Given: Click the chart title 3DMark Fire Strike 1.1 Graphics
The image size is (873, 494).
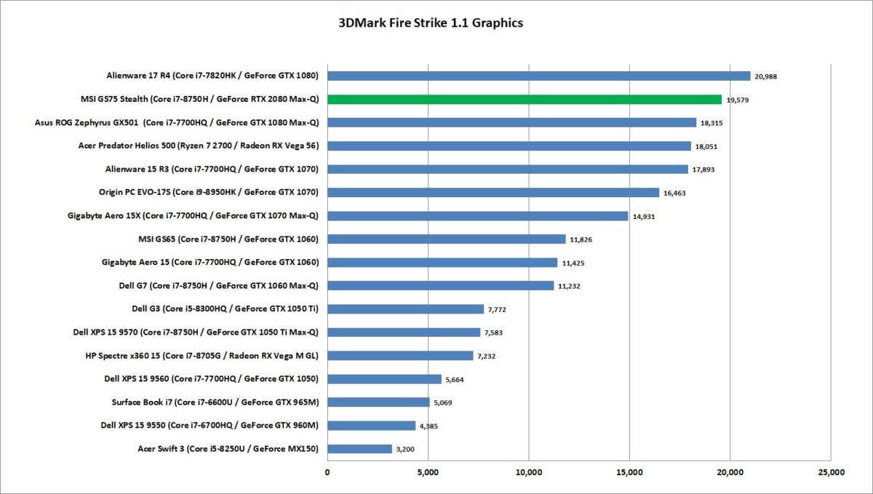Looking at the screenshot, I should tap(430, 23).
